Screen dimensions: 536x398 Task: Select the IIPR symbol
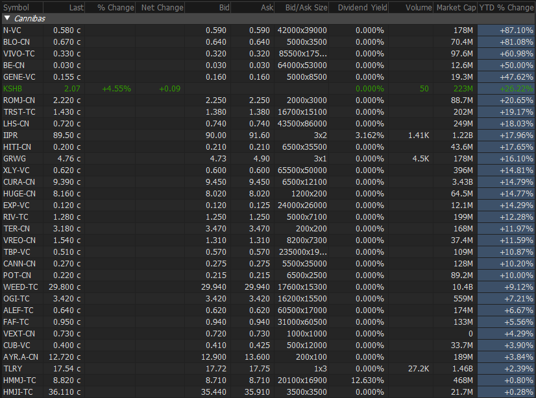(x=10, y=135)
